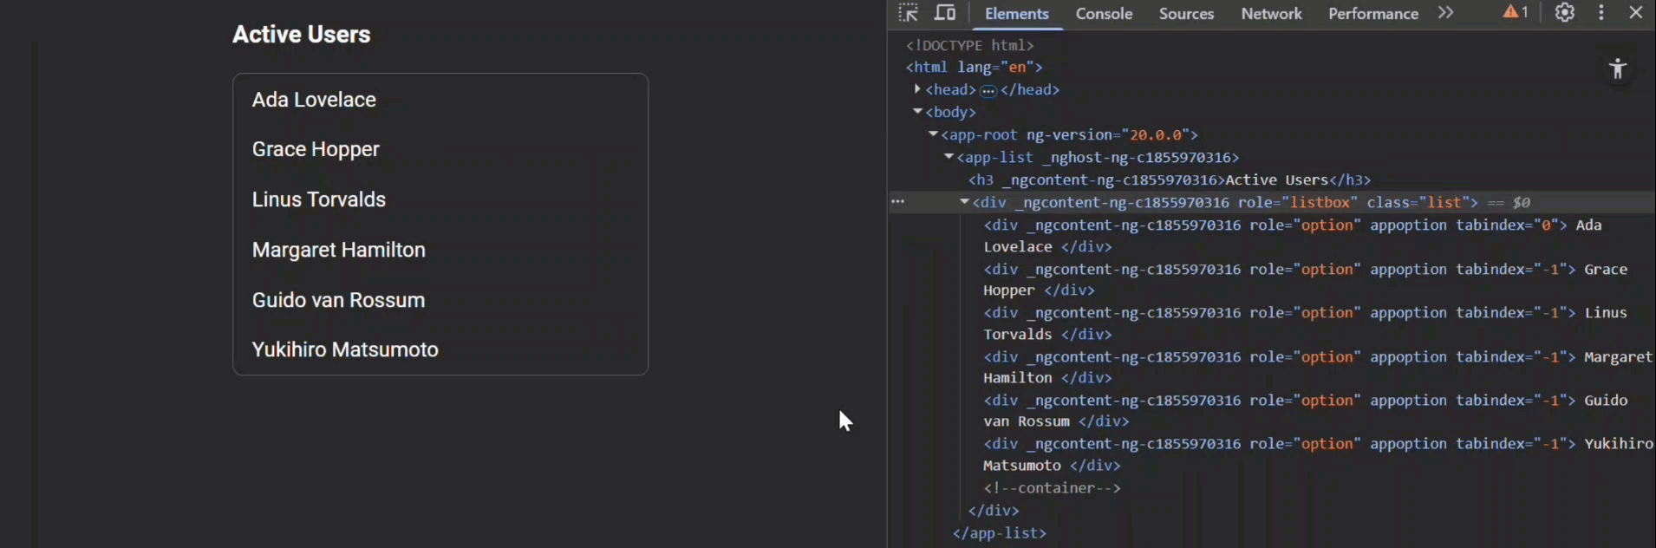Open DevTools settings gear
Viewport: 1656px width, 548px height.
tap(1564, 13)
